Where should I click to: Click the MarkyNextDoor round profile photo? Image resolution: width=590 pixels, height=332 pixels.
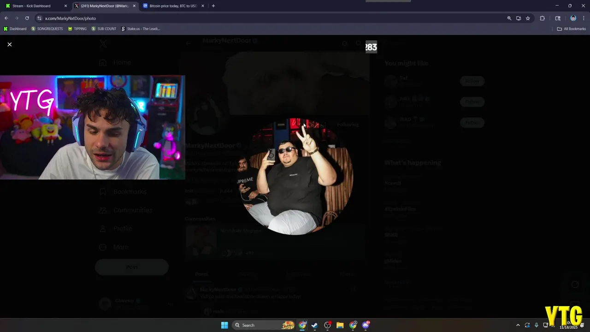pos(295,177)
